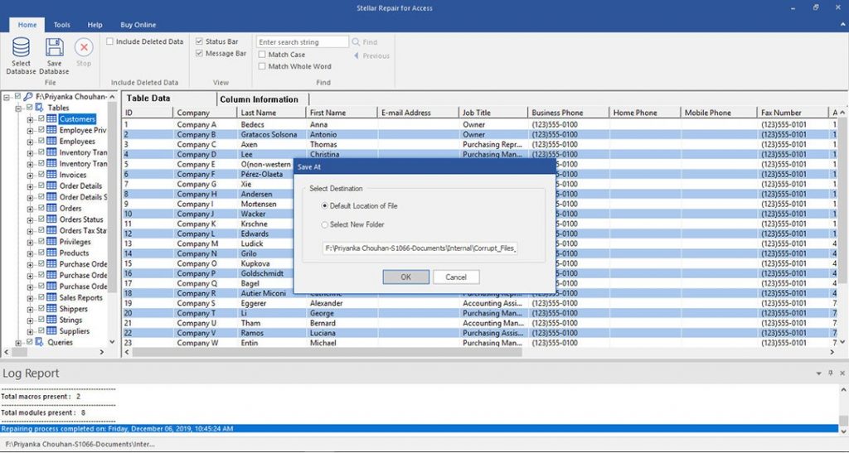Close the Log Report panel
The image size is (849, 453).
coord(842,373)
